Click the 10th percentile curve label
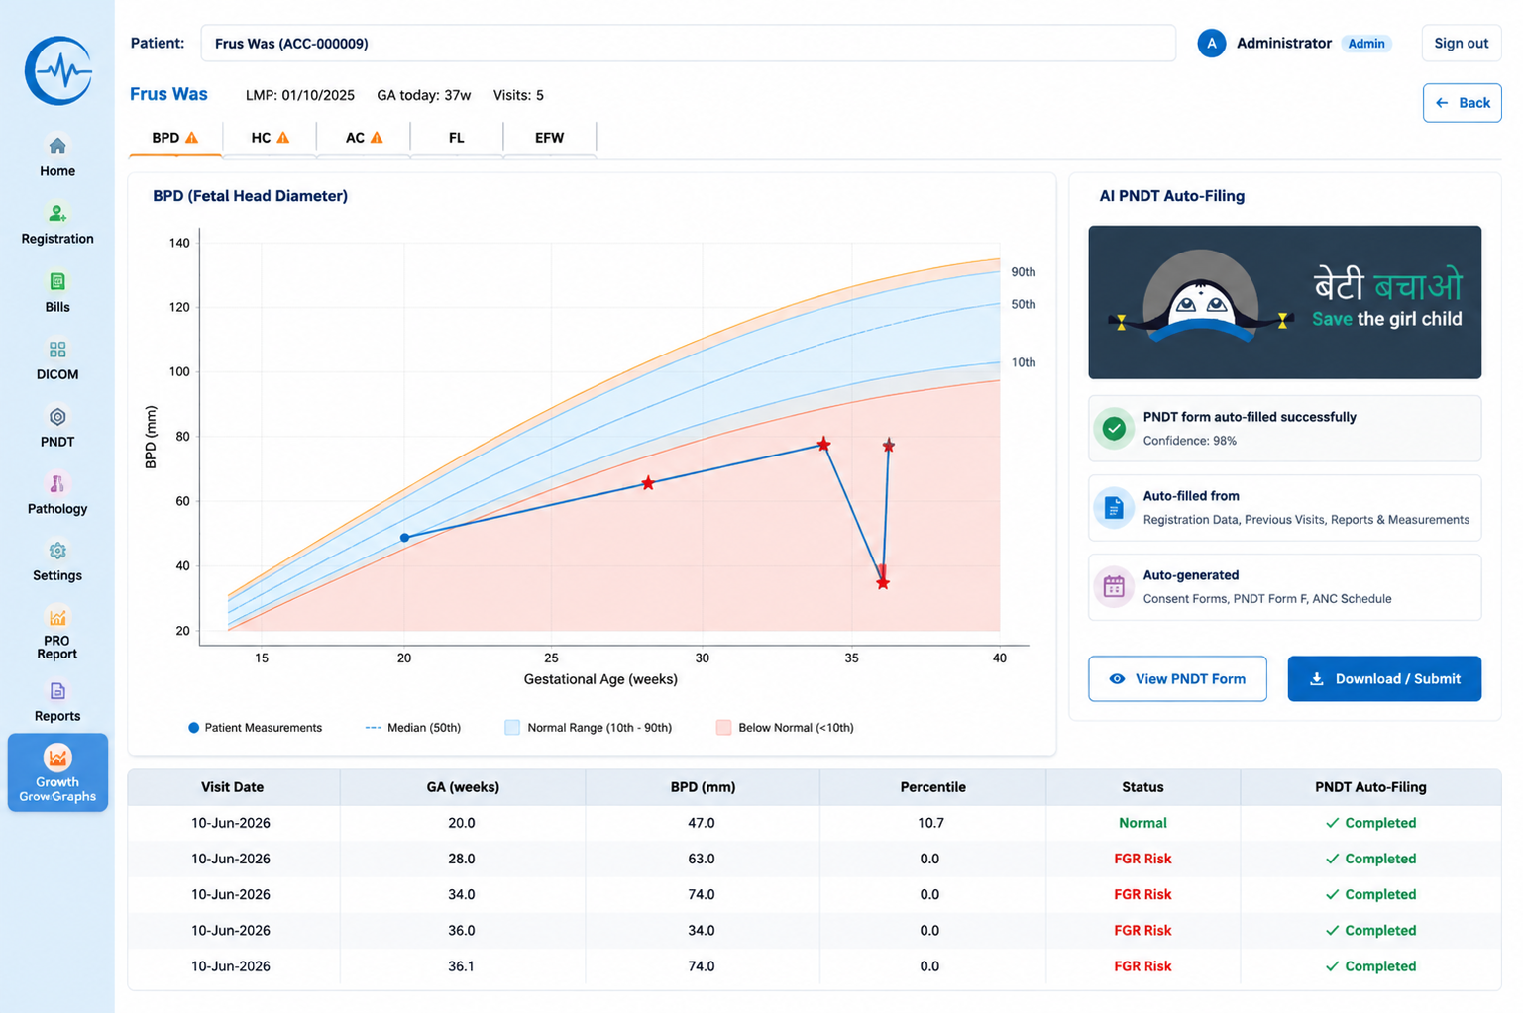This screenshot has height=1013, width=1523. coord(1024,362)
